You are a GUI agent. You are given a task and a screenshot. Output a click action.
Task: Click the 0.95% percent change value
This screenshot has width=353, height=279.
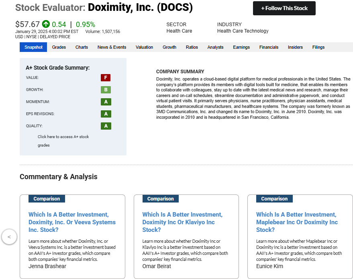pos(85,25)
